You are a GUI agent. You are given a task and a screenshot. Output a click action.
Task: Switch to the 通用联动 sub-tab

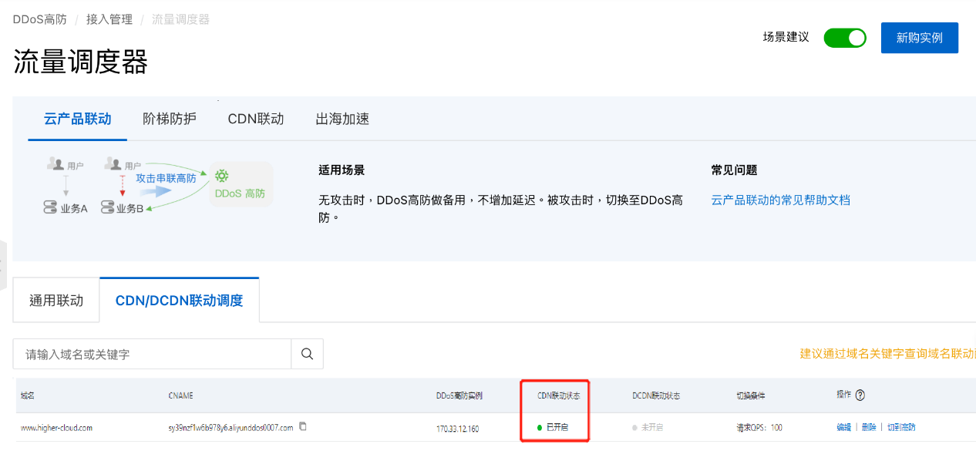coord(56,301)
